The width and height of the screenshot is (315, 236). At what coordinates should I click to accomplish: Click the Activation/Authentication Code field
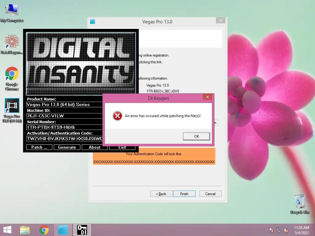[x=65, y=139]
